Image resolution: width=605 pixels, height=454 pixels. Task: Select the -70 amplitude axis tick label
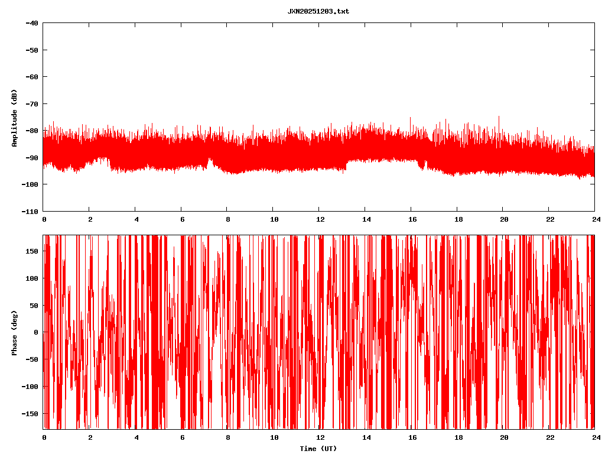pyautogui.click(x=32, y=104)
